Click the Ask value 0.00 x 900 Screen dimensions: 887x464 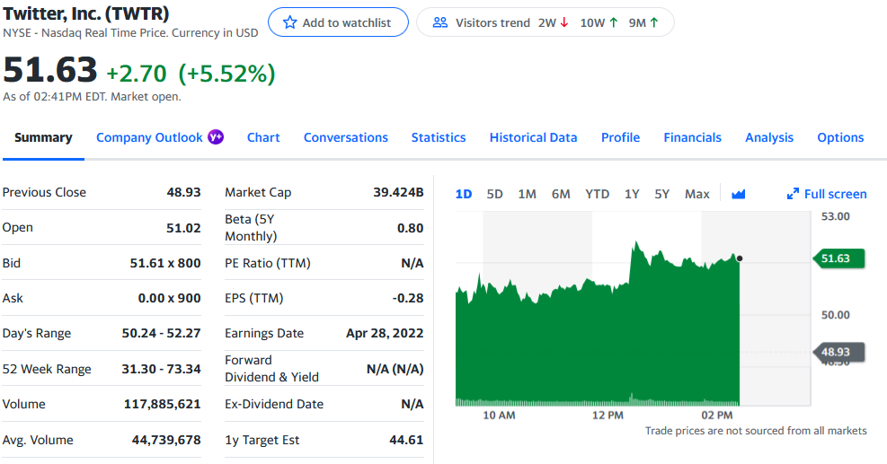(169, 298)
